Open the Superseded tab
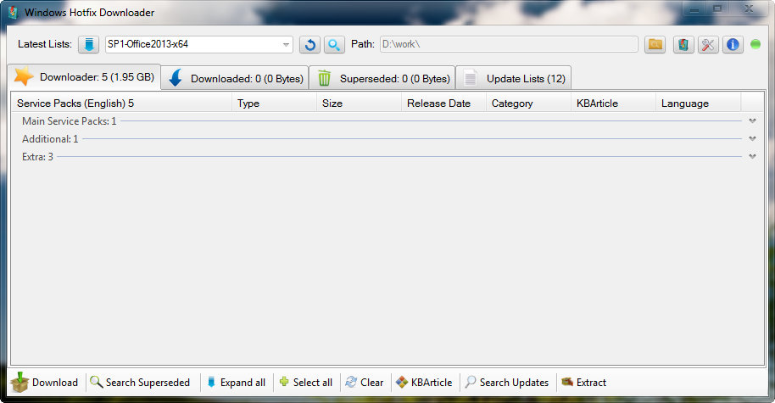Image resolution: width=775 pixels, height=403 pixels. tap(382, 78)
